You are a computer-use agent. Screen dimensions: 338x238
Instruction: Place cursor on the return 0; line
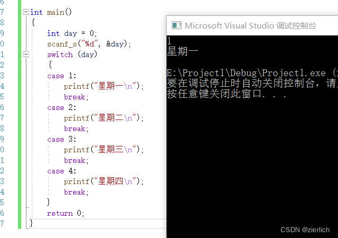[65, 213]
